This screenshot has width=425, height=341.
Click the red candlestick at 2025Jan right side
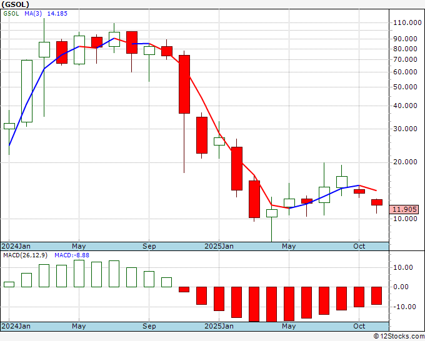[237, 169]
